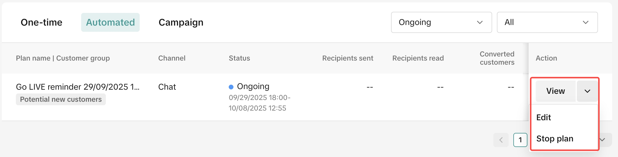The image size is (618, 157).
Task: Click the View button for the plan
Action: [555, 91]
